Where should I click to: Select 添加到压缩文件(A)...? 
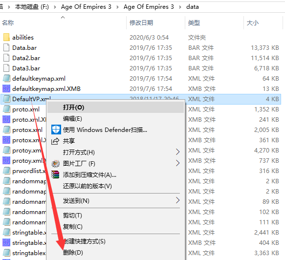point(116,175)
